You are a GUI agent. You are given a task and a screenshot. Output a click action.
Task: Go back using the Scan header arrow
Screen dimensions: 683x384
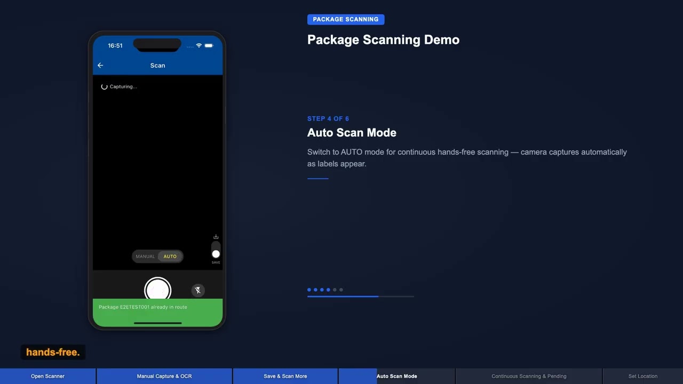coord(100,65)
